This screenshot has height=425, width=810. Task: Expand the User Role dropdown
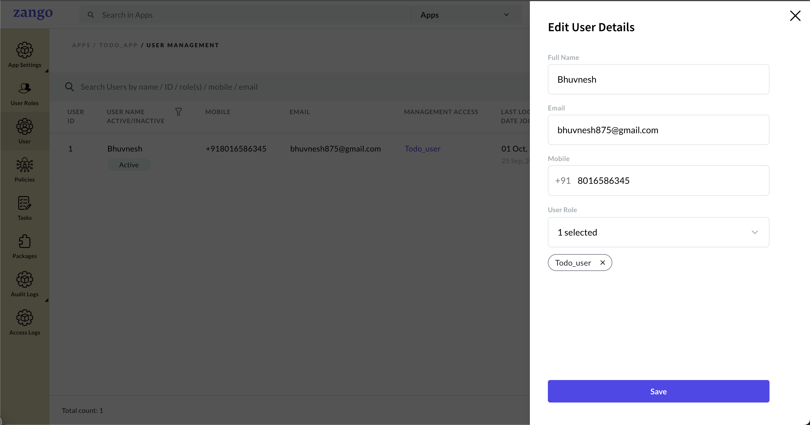[x=658, y=232]
